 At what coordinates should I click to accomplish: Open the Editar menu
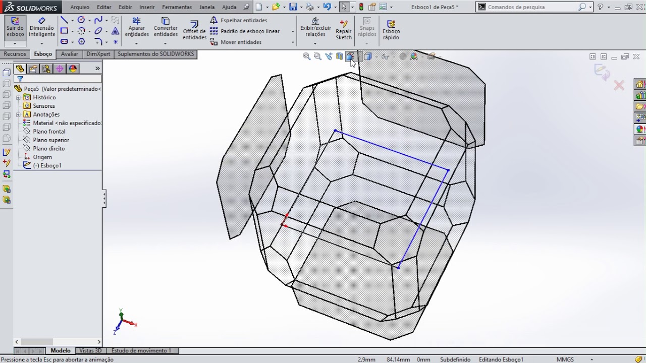(104, 7)
